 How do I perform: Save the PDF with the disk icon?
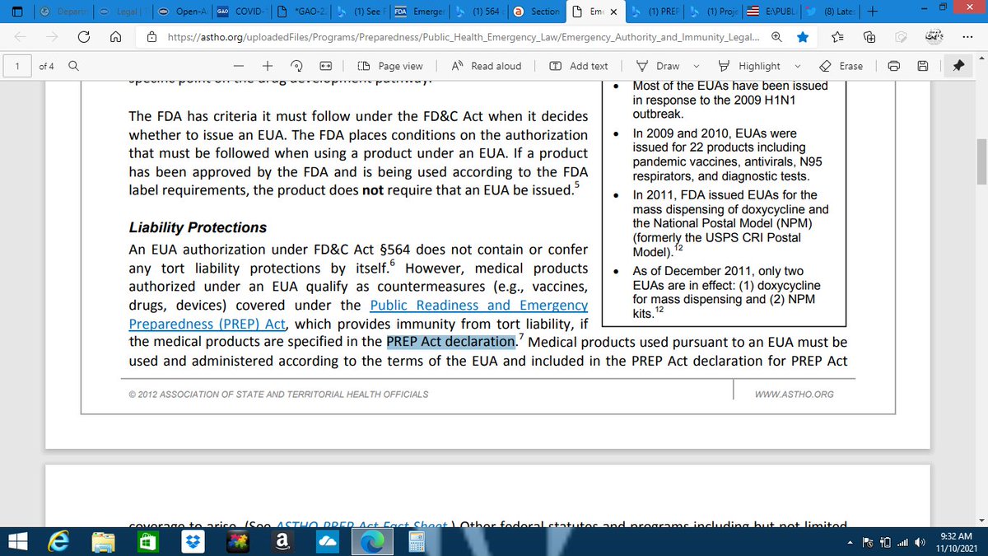[x=923, y=66]
